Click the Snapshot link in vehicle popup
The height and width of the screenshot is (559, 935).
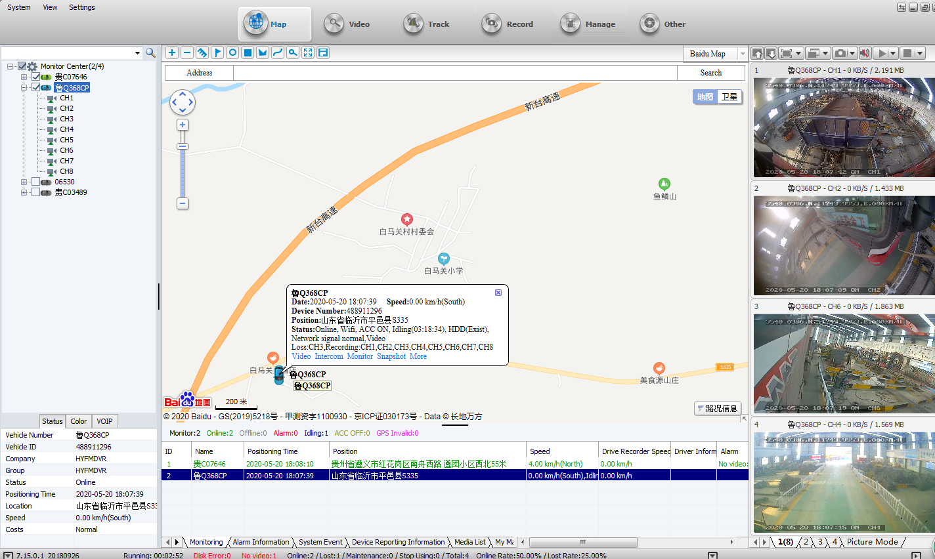pos(391,356)
